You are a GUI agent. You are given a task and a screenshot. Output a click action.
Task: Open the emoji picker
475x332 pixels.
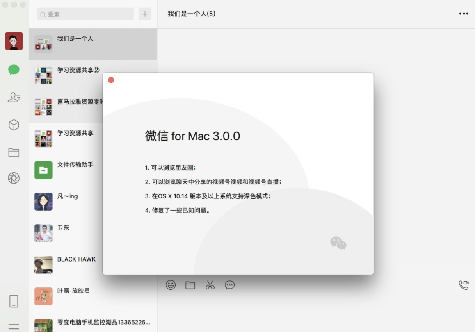(171, 285)
